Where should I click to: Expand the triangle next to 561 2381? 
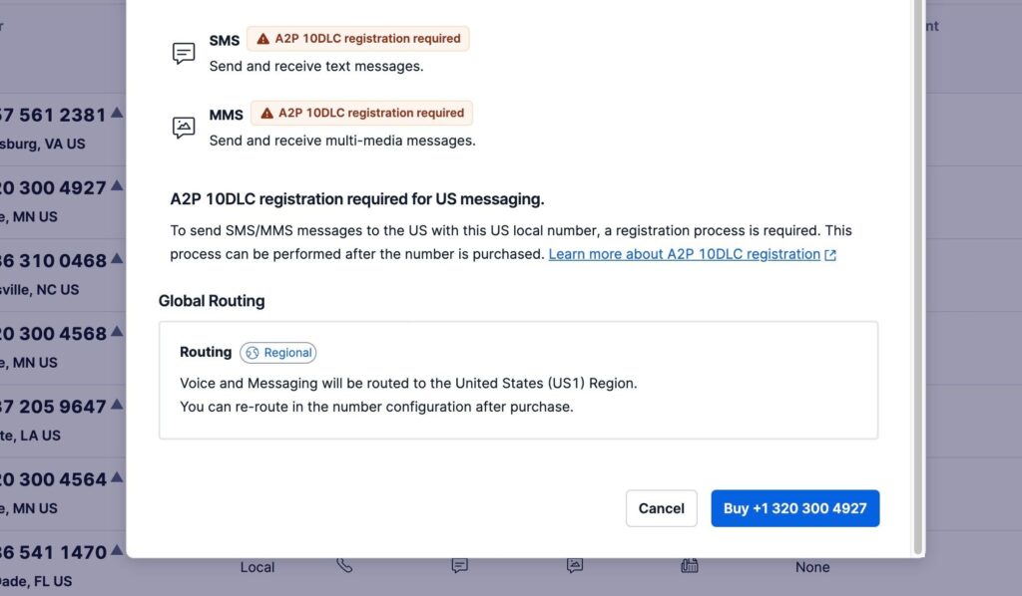tap(117, 113)
